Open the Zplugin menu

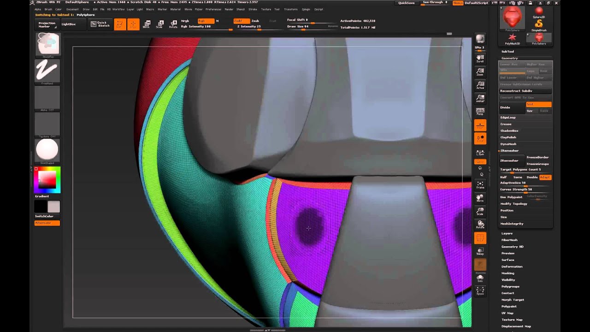pyautogui.click(x=306, y=9)
